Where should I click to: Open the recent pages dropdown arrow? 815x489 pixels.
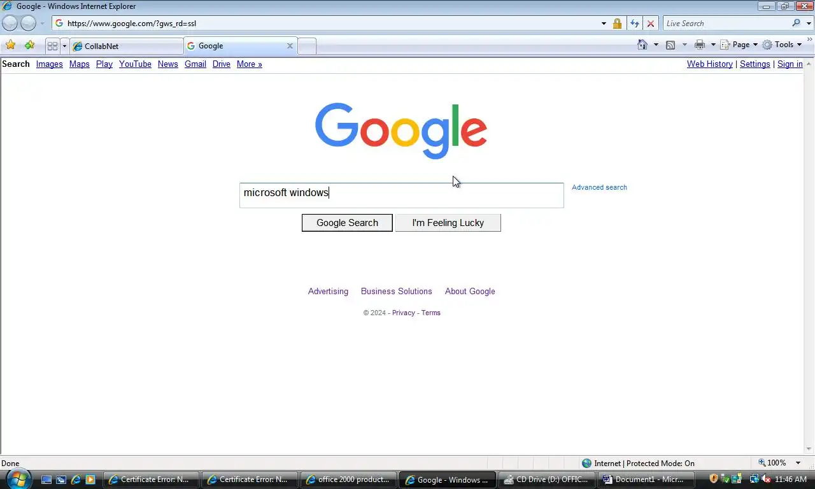43,24
